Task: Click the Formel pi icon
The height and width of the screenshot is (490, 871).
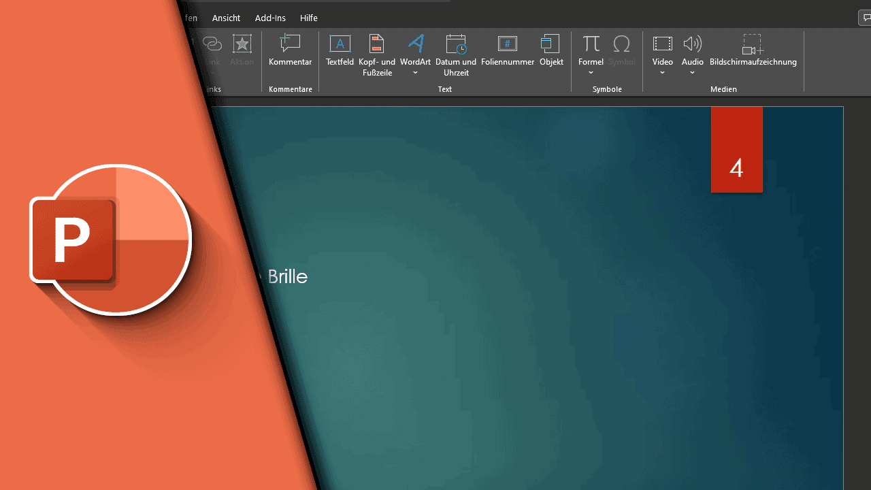Action: (x=591, y=44)
